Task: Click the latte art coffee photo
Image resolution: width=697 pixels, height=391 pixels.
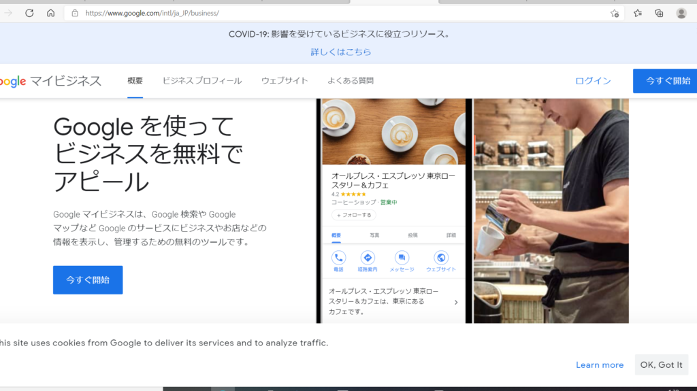Action: [394, 131]
